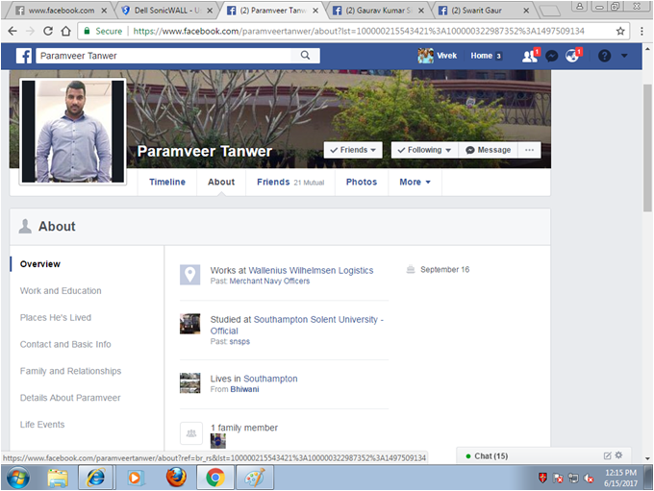Switch to the Timeline tab
The width and height of the screenshot is (654, 491).
pos(166,182)
